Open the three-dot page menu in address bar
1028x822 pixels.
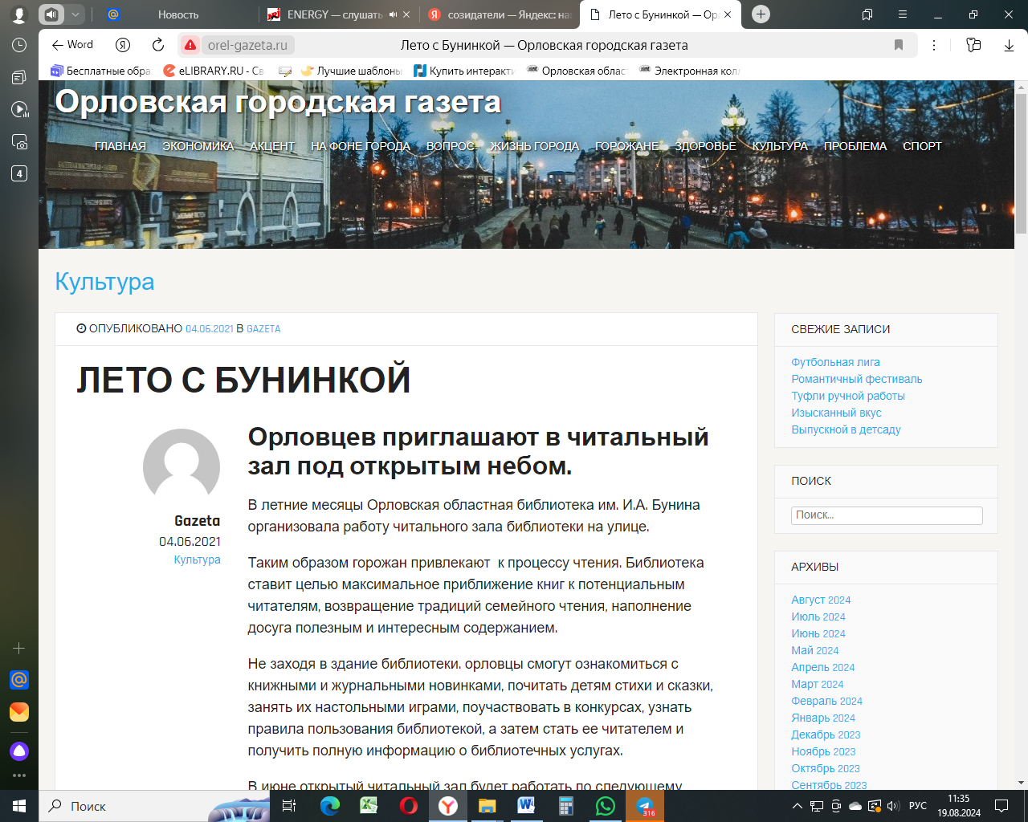tap(934, 45)
